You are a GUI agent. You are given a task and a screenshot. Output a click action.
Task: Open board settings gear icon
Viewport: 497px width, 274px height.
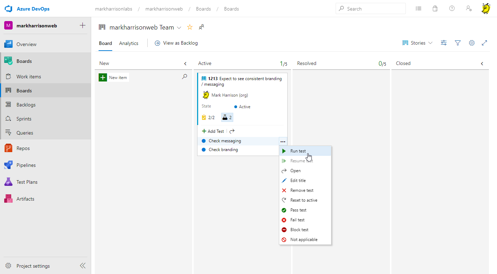point(472,43)
